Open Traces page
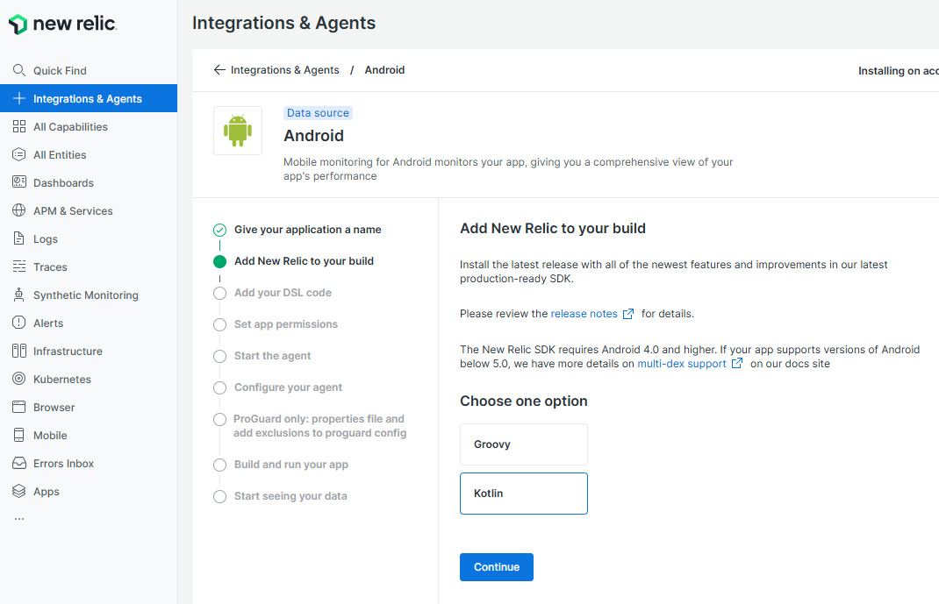Image resolution: width=939 pixels, height=604 pixels. pos(89,267)
